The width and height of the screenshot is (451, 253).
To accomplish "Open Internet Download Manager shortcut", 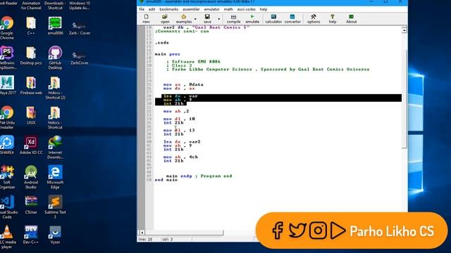I will (x=55, y=148).
